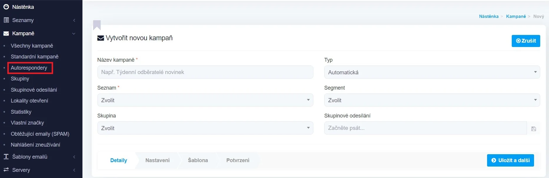This screenshot has height=178, width=549.
Task: Open Autorespondery in the sidebar
Action: [x=29, y=68]
